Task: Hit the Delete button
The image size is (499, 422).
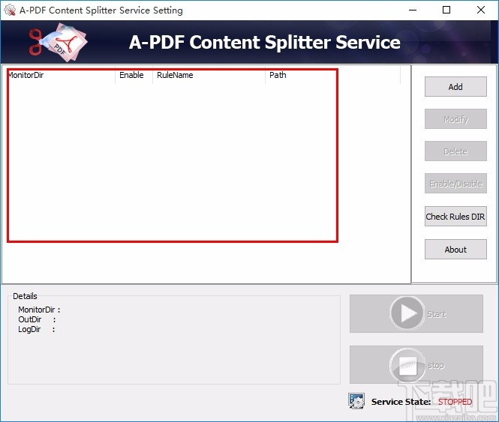Action: (455, 151)
